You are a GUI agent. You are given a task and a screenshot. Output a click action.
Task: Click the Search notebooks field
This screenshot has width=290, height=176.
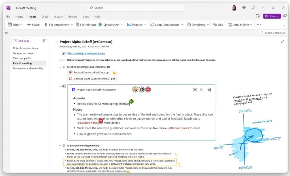[x=273, y=33]
